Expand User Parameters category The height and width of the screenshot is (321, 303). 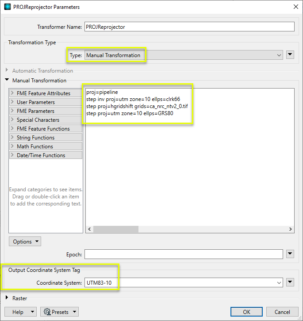[x=12, y=102]
